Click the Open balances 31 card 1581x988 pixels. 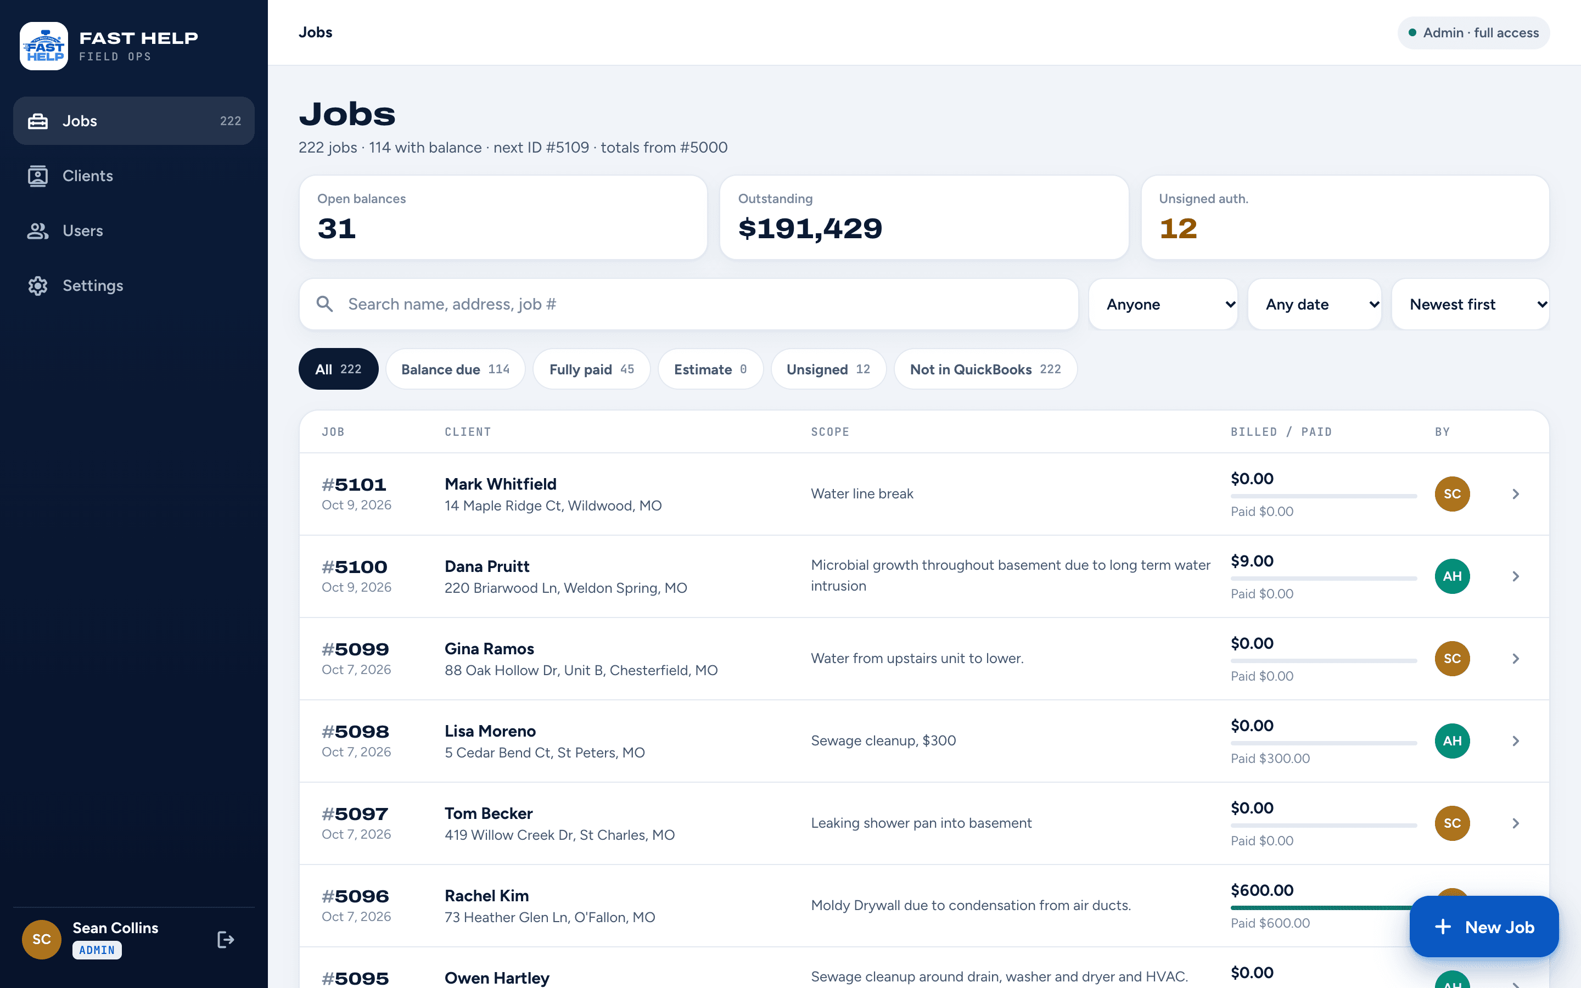coord(503,217)
